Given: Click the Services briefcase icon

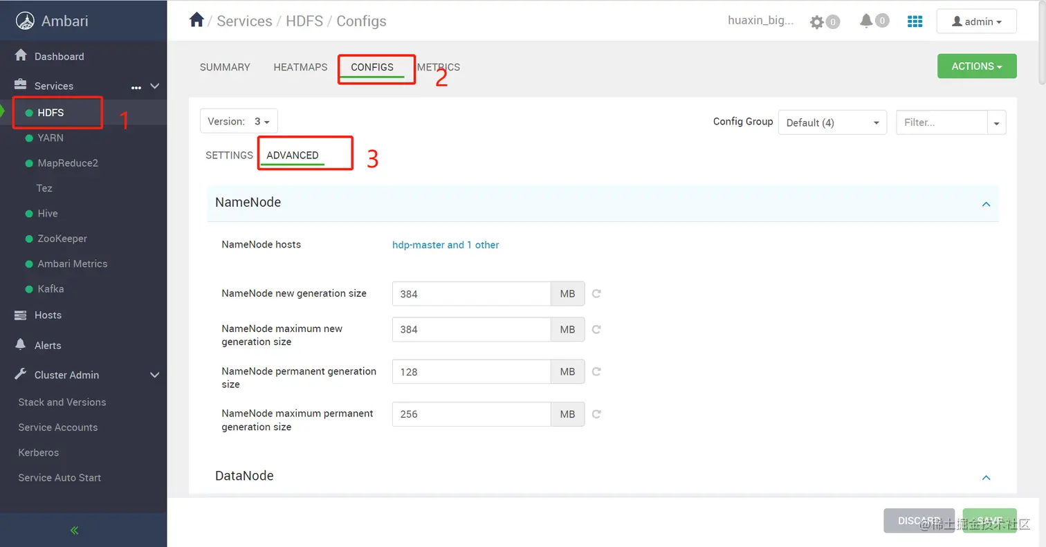Looking at the screenshot, I should tap(21, 84).
